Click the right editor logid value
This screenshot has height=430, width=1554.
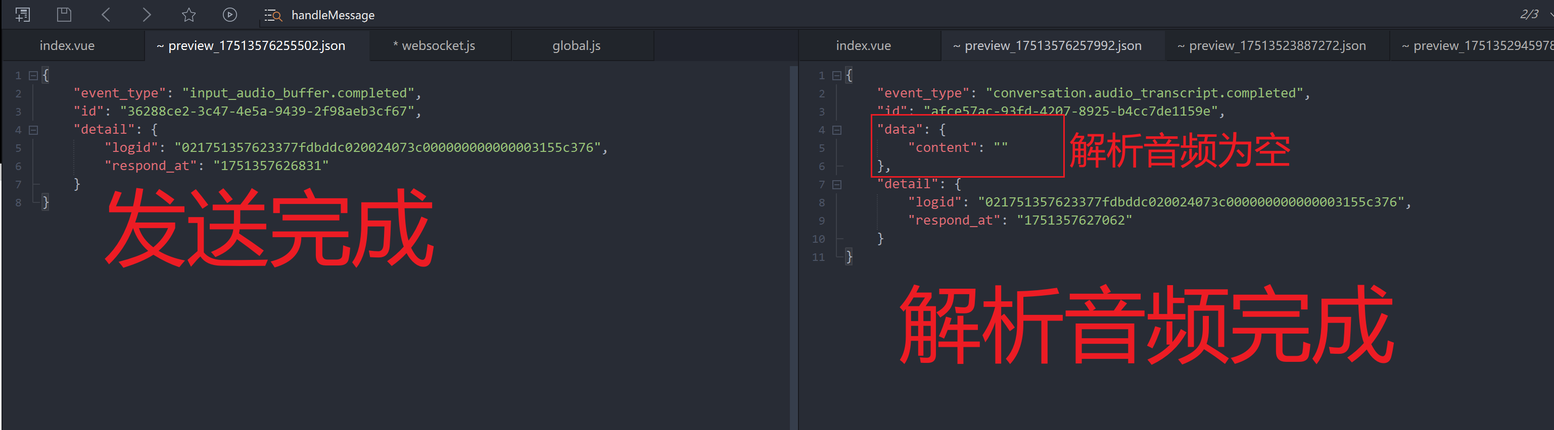coord(1191,202)
